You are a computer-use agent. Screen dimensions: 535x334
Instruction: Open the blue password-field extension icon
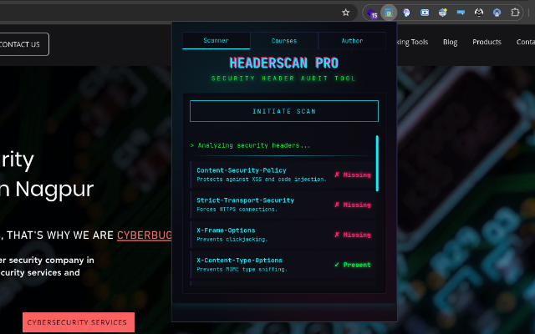pyautogui.click(x=461, y=13)
